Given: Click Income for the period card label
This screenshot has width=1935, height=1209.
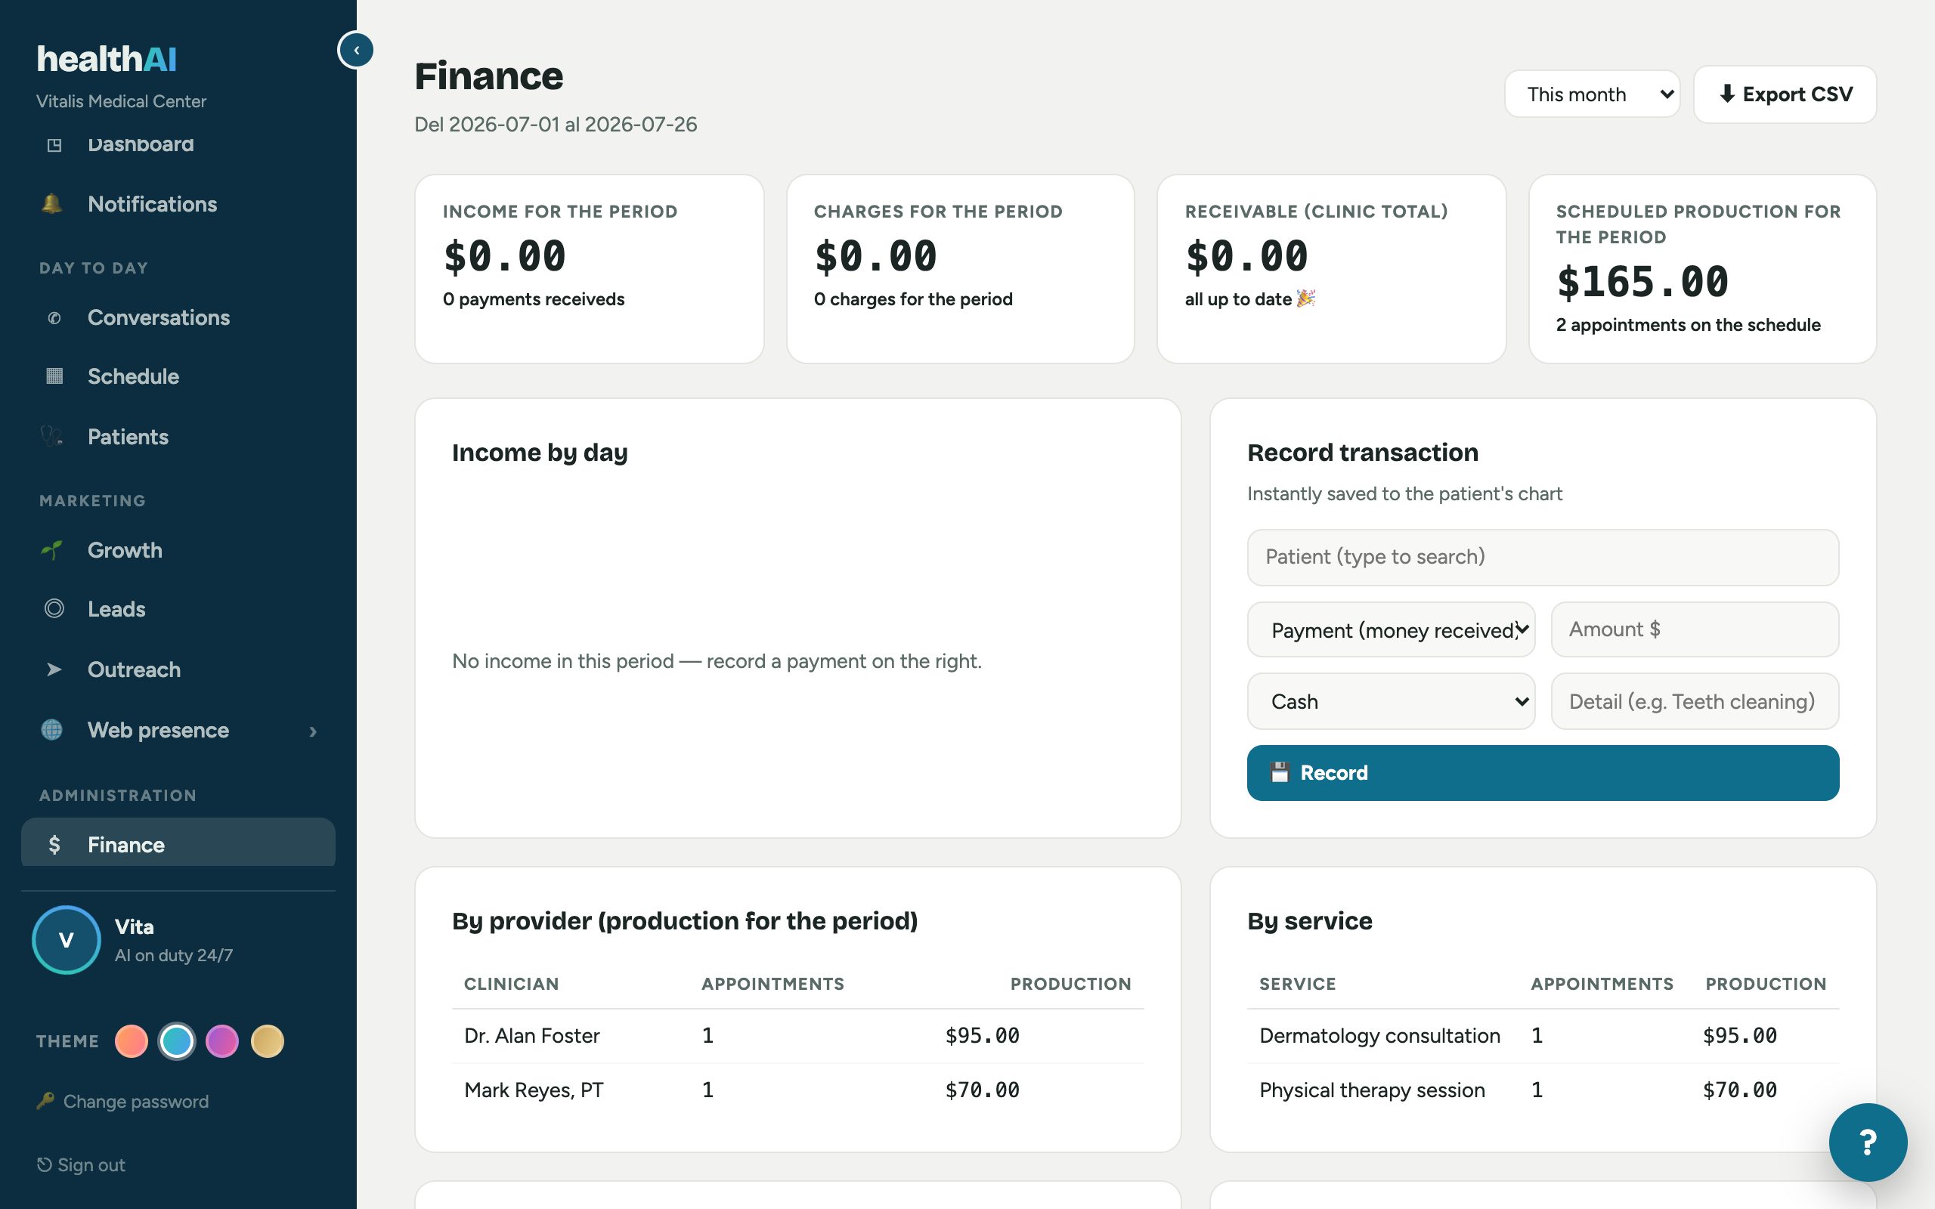Looking at the screenshot, I should 559,212.
